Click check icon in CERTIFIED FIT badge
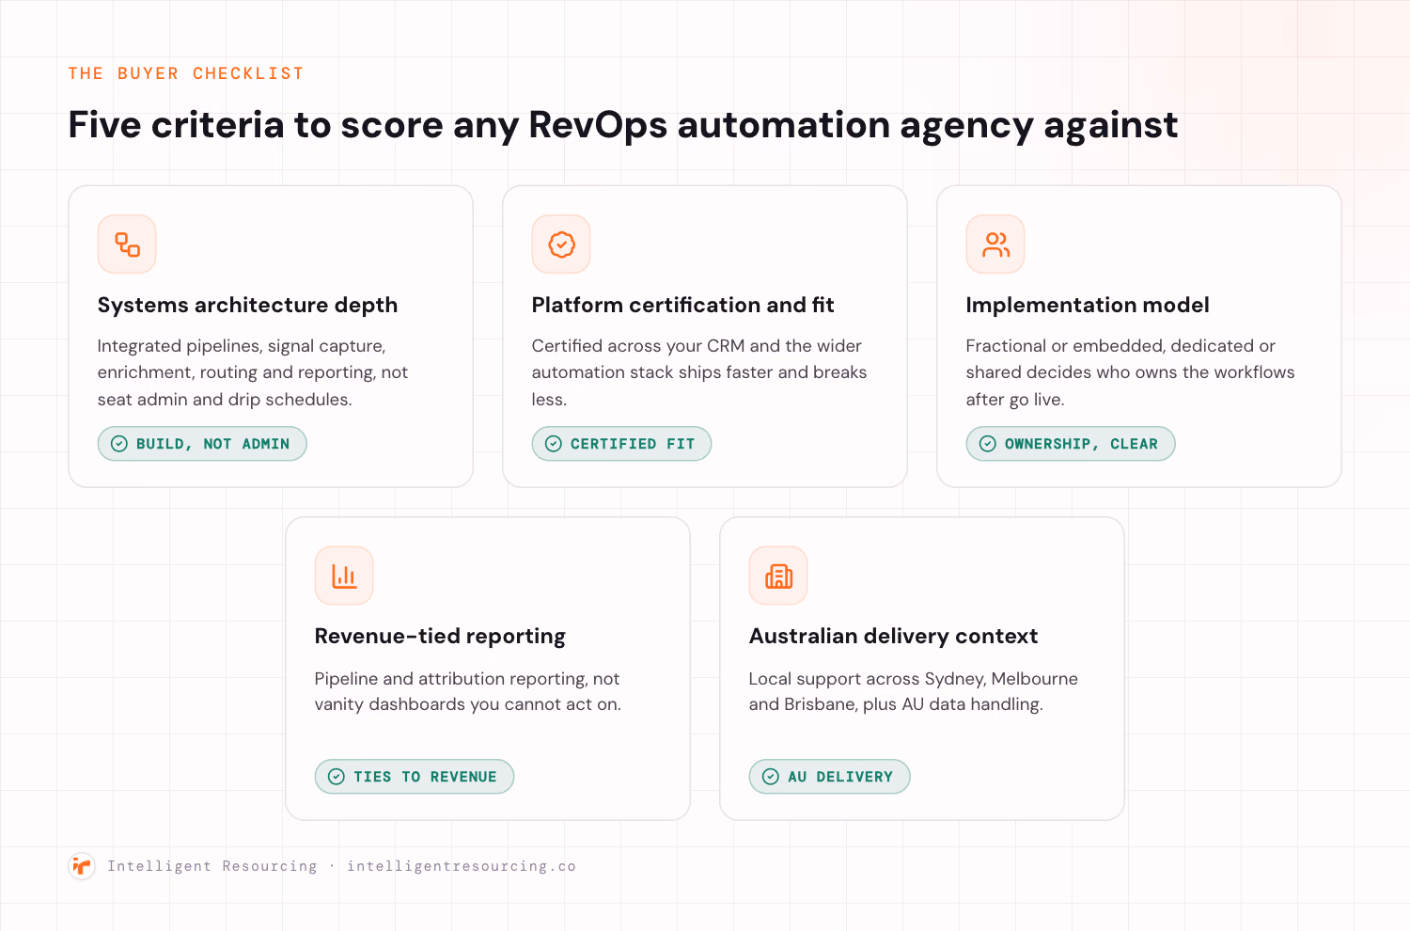Screen dimensions: 1410x931 tap(554, 444)
